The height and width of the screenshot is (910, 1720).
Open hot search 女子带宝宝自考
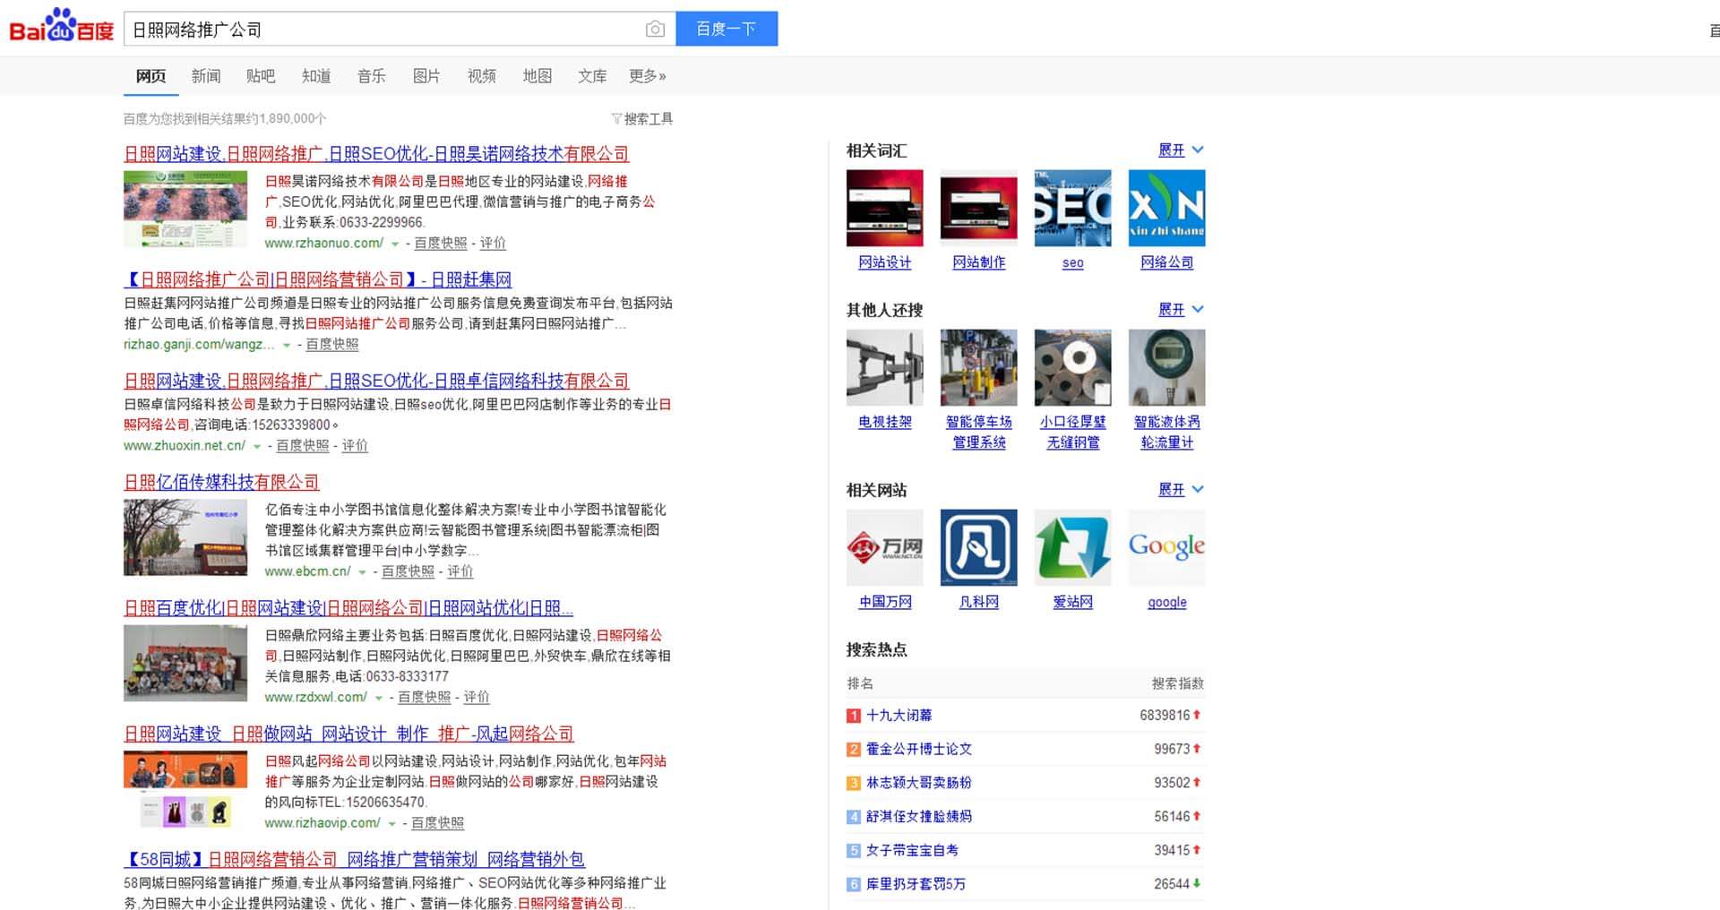tap(912, 850)
